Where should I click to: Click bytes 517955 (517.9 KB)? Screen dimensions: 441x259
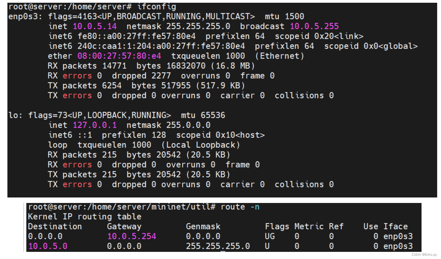(188, 86)
